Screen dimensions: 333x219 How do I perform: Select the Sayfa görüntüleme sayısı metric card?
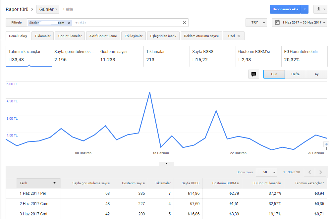pos(75,56)
